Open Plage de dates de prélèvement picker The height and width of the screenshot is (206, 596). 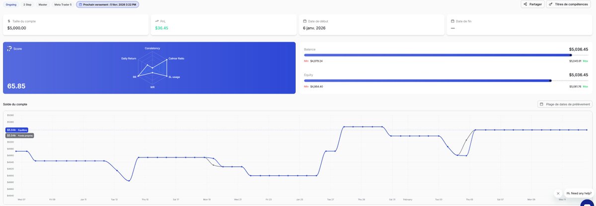point(565,104)
